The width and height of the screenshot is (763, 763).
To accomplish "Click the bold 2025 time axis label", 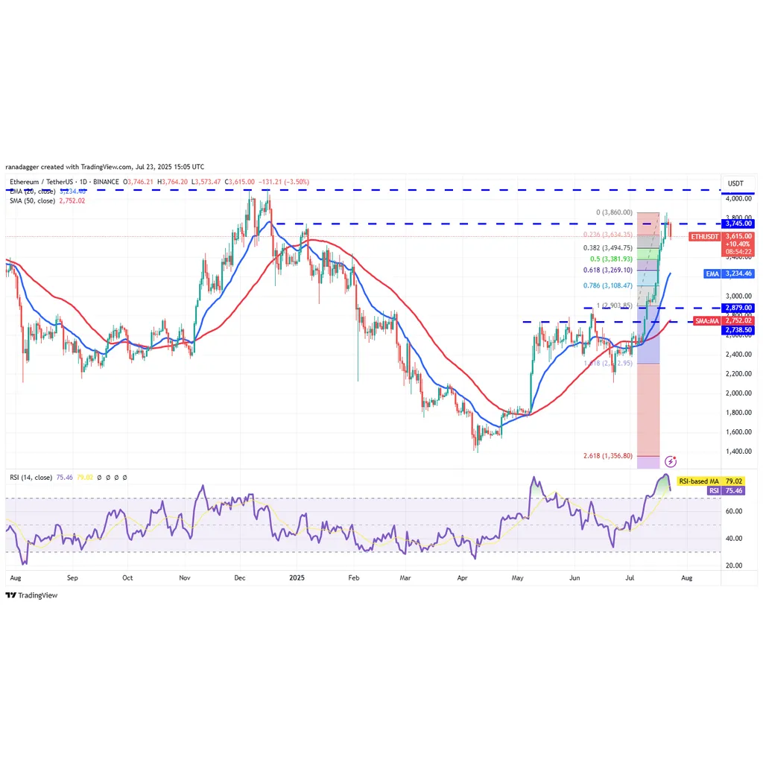I will point(297,578).
